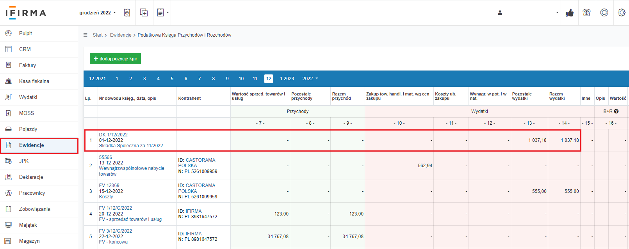Image resolution: width=629 pixels, height=249 pixels.
Task: Open the FV 12369 entry link
Action: pos(109,185)
